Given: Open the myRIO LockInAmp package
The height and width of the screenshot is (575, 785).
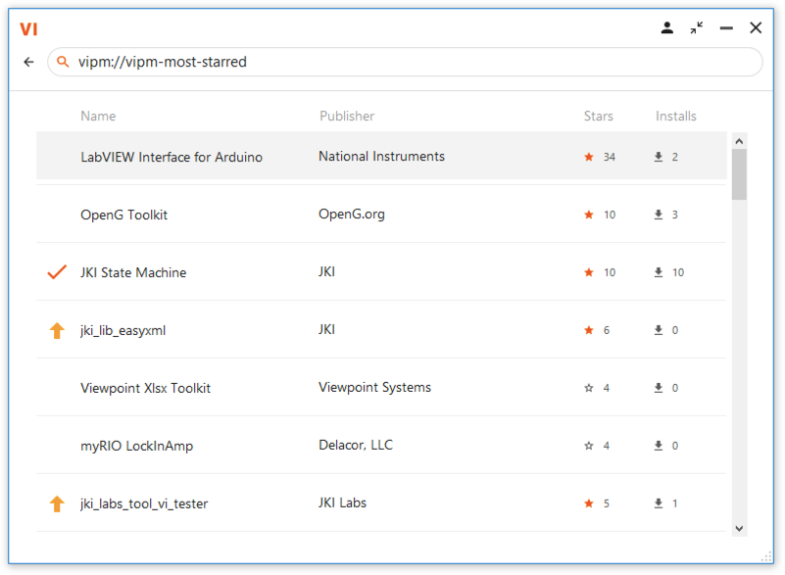Looking at the screenshot, I should tap(136, 447).
